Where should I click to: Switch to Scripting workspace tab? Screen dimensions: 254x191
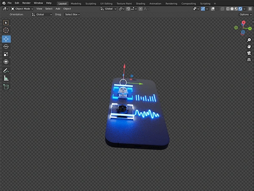205,3
